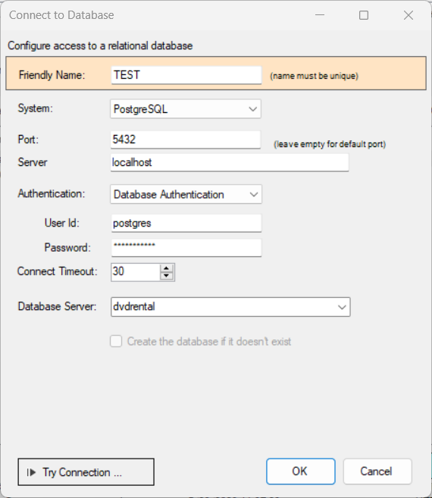432x498 pixels.
Task: Confirm the dialog with OK
Action: pyautogui.click(x=300, y=471)
